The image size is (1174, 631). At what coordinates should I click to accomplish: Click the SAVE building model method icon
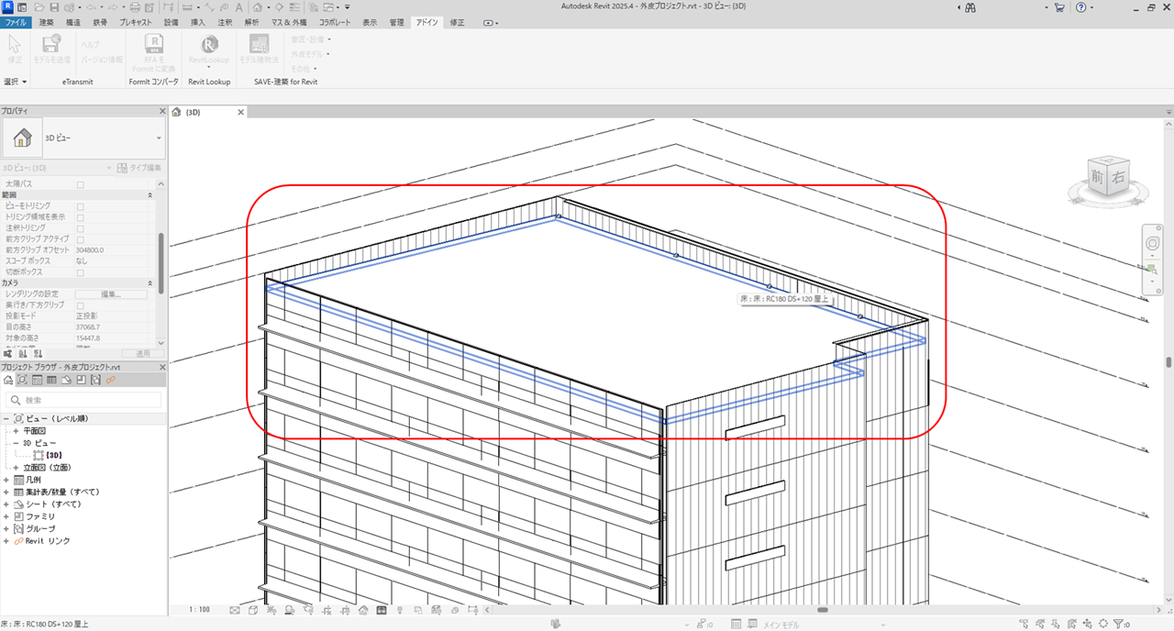click(x=260, y=44)
